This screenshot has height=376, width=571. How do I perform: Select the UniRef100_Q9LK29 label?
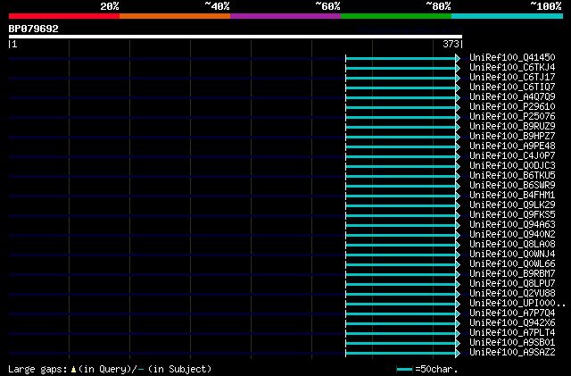pos(512,205)
